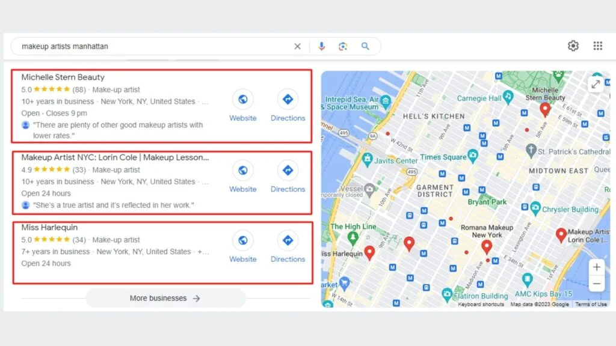This screenshot has height=346, width=616.
Task: Click the Chrysler Building camera marker
Action: pyautogui.click(x=535, y=207)
